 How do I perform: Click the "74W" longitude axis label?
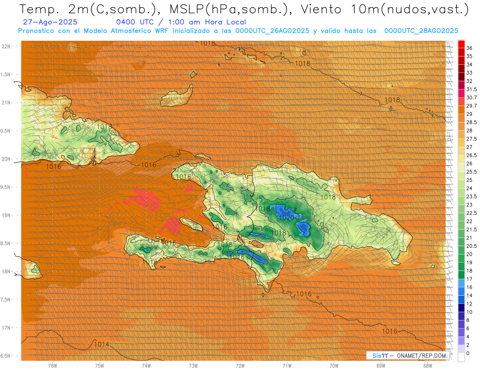[146, 365]
